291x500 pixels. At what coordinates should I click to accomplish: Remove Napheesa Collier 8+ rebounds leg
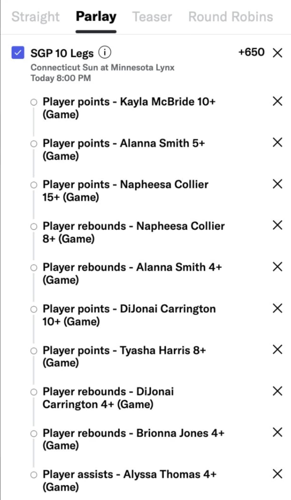coord(277,225)
